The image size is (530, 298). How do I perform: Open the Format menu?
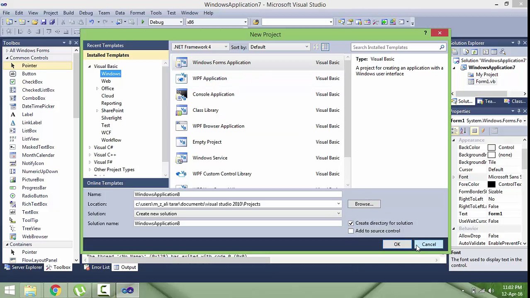click(137, 13)
